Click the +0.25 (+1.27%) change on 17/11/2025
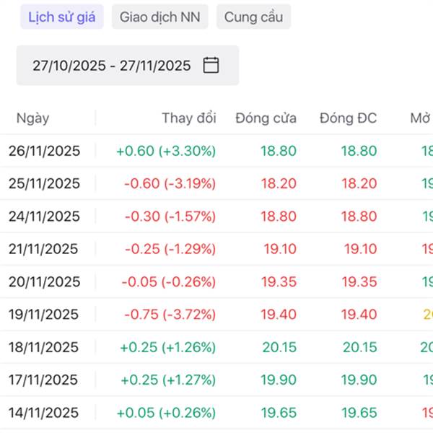 click(167, 380)
